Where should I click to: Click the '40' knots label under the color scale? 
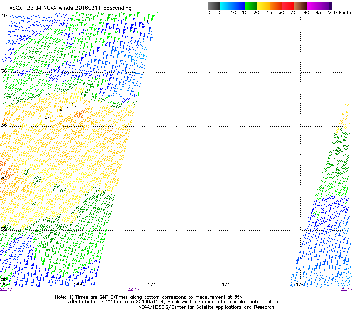pos(306,13)
